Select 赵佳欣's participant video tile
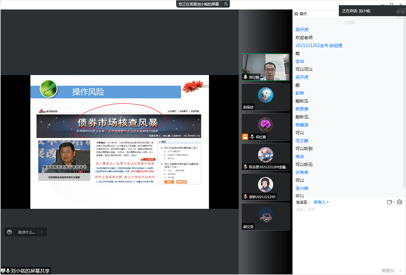The width and height of the screenshot is (406, 275). pos(266,97)
